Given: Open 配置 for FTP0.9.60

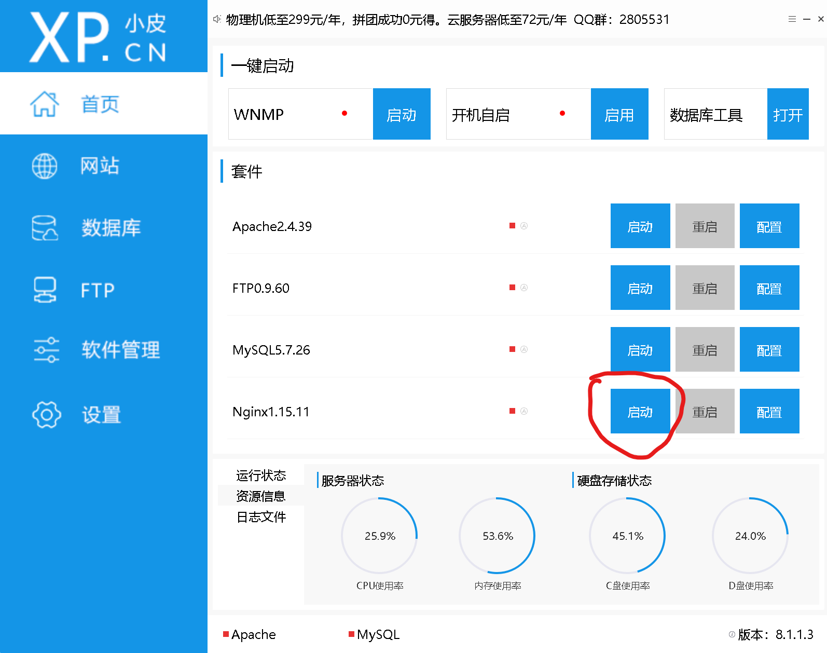Looking at the screenshot, I should click(769, 288).
